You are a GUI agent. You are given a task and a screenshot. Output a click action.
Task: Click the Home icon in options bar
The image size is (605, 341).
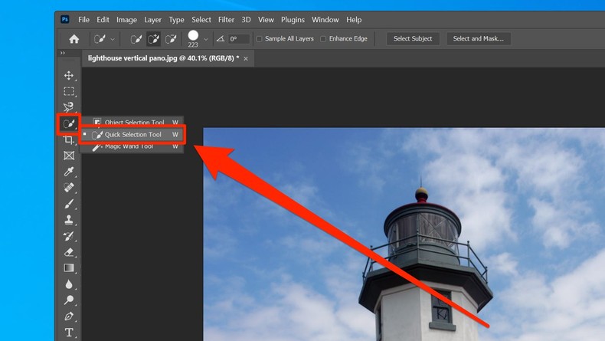click(74, 39)
